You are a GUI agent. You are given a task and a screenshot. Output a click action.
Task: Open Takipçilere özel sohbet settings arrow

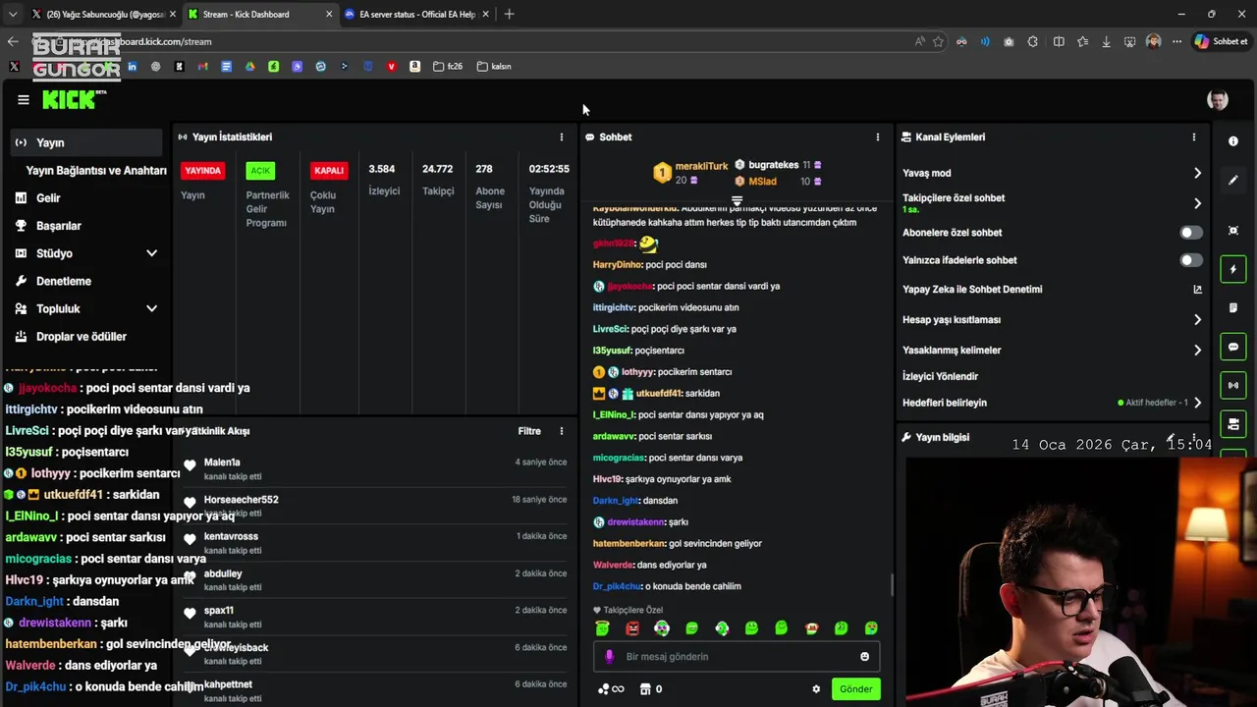tap(1197, 203)
